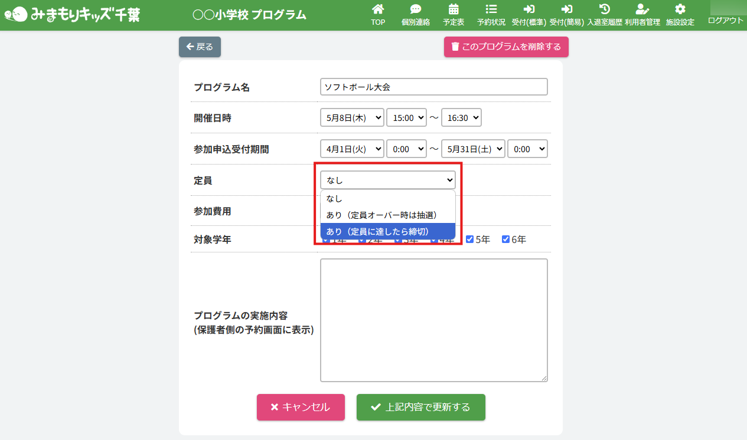Viewport: 747px width, 440px height.
Task: Open 受付(標準) sign-in icon
Action: [529, 9]
